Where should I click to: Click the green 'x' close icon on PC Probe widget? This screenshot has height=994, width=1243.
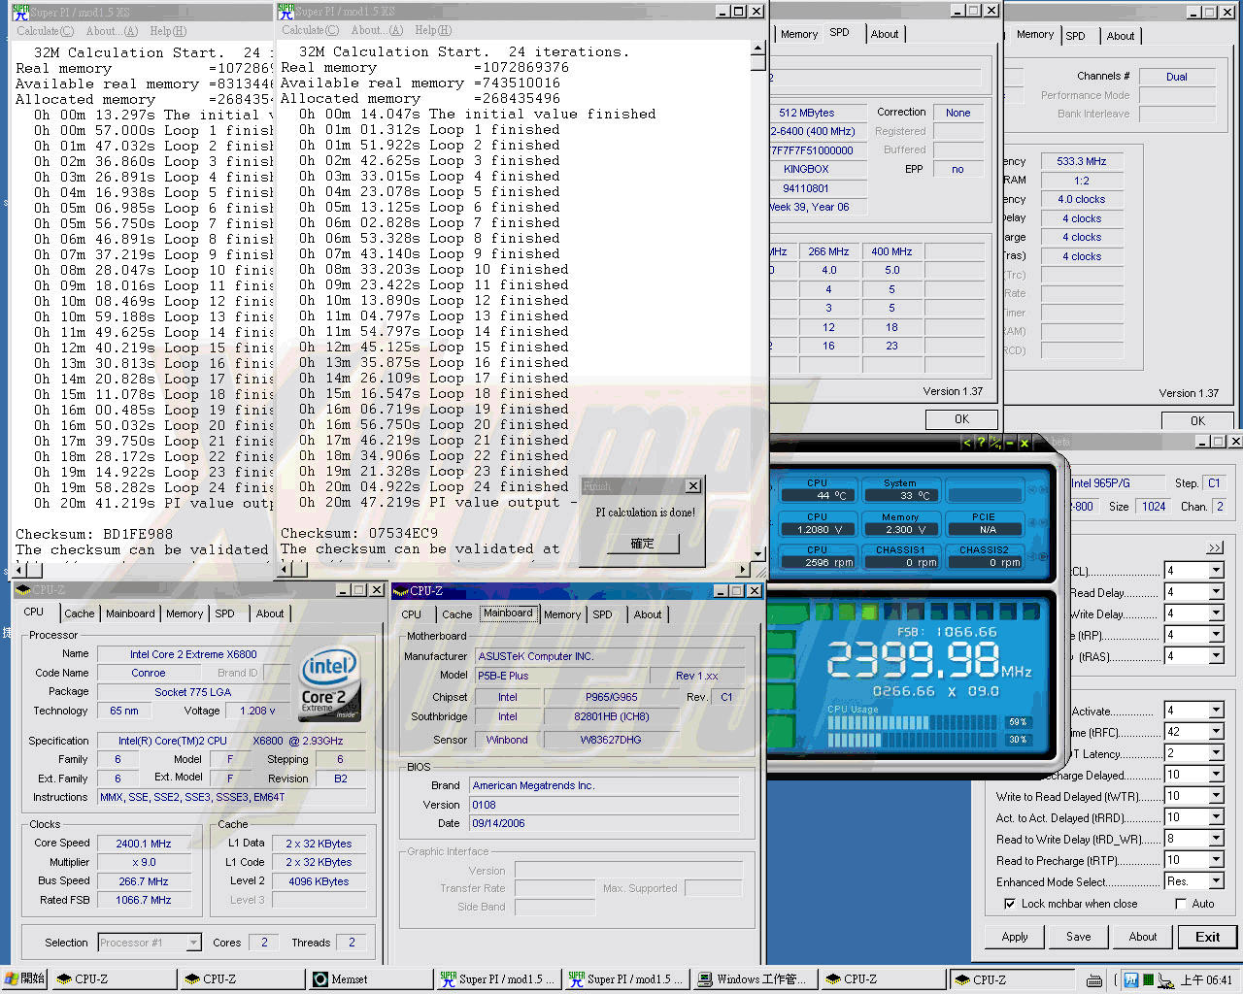[1024, 443]
